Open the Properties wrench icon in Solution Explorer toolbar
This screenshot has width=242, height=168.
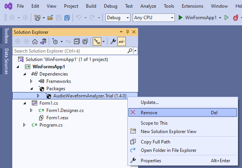[113, 41]
